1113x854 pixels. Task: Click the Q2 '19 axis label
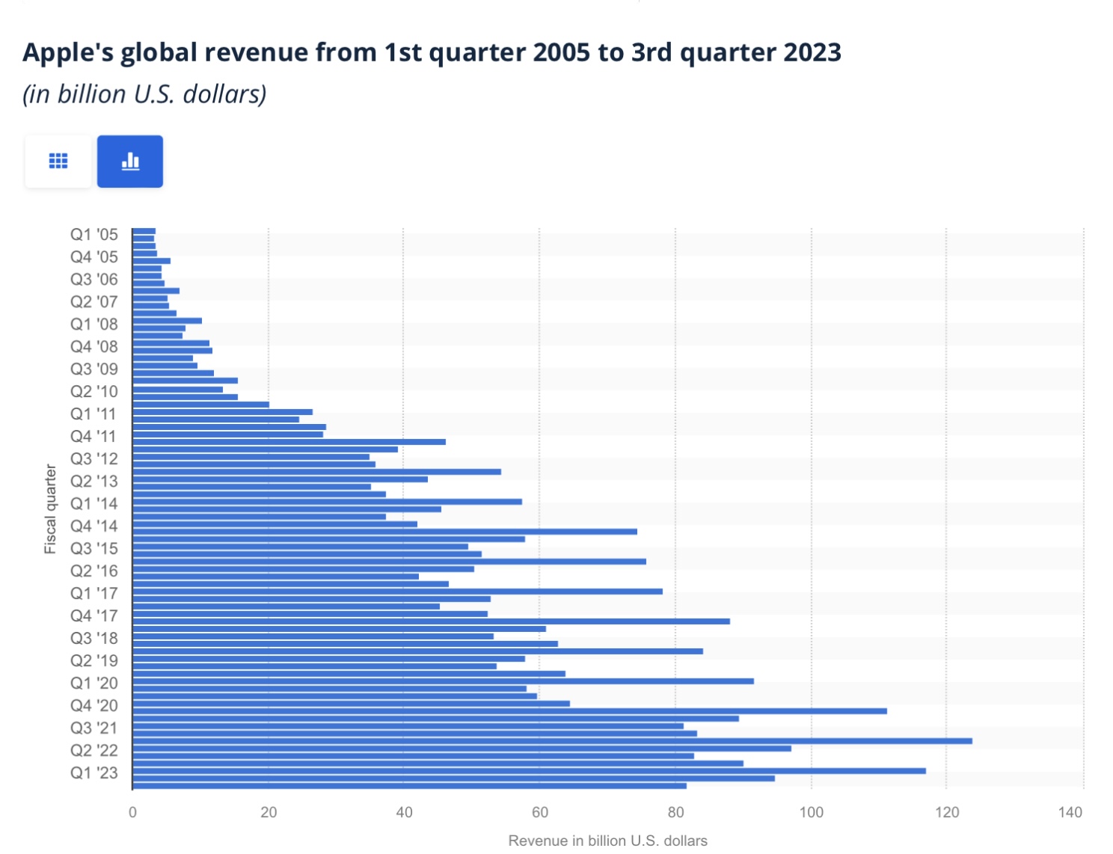point(94,660)
